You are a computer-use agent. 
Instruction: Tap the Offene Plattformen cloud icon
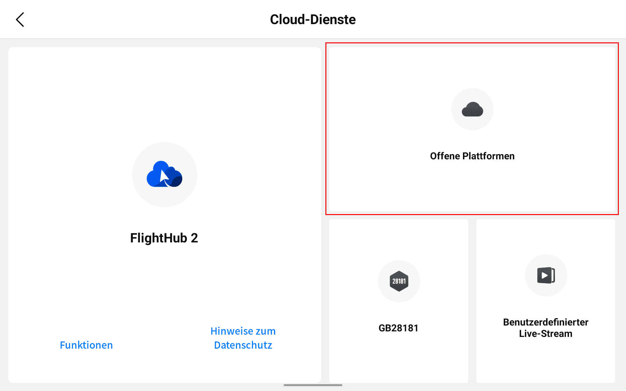point(472,109)
